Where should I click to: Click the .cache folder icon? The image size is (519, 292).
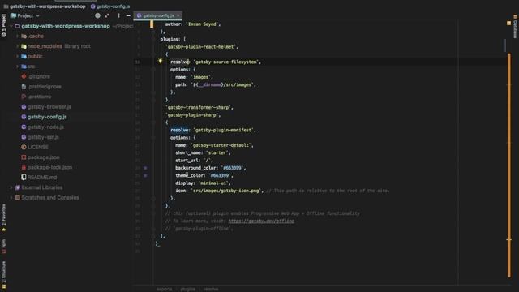pyautogui.click(x=24, y=36)
